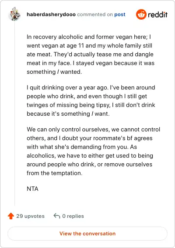Open haberdasherydooo's avatar image

click(14, 14)
